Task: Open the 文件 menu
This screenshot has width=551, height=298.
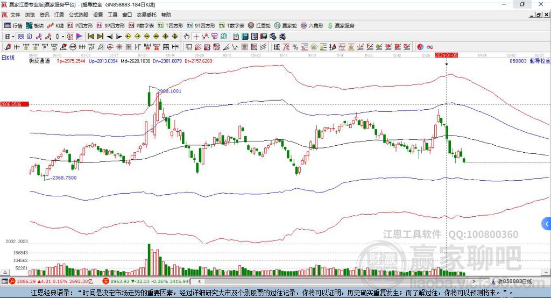Action: 16,15
